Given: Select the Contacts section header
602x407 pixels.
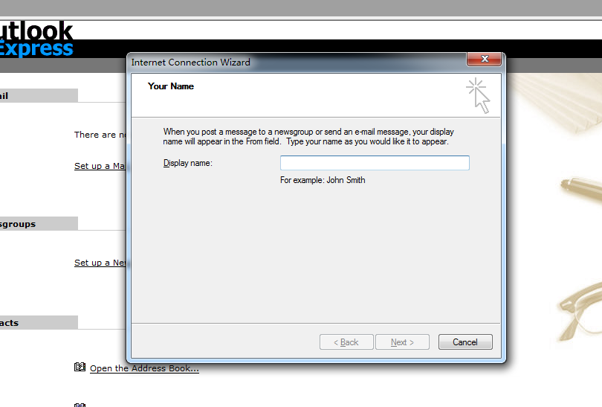Looking at the screenshot, I should 37,323.
